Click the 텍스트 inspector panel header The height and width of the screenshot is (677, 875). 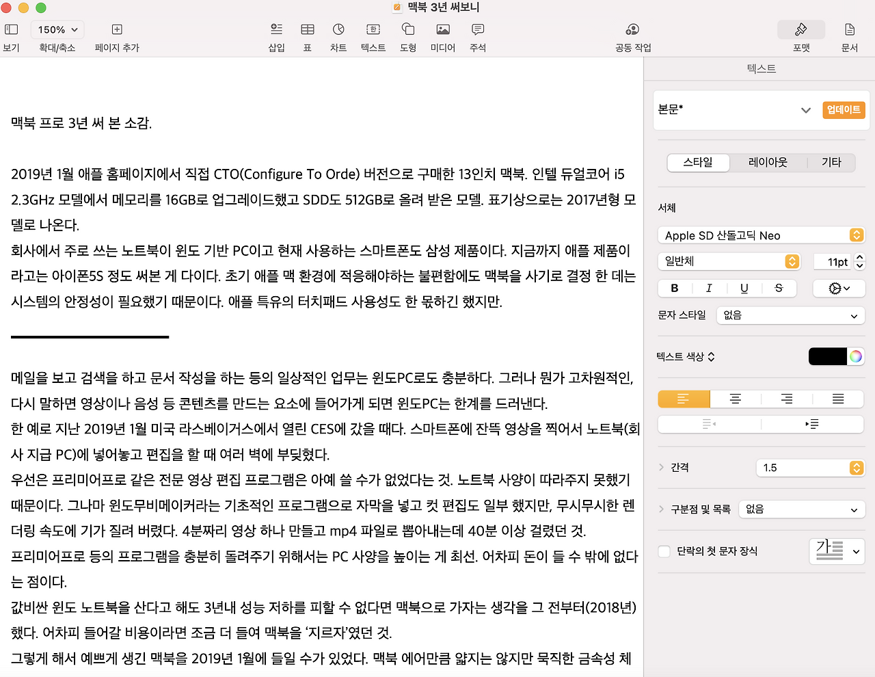tap(761, 68)
